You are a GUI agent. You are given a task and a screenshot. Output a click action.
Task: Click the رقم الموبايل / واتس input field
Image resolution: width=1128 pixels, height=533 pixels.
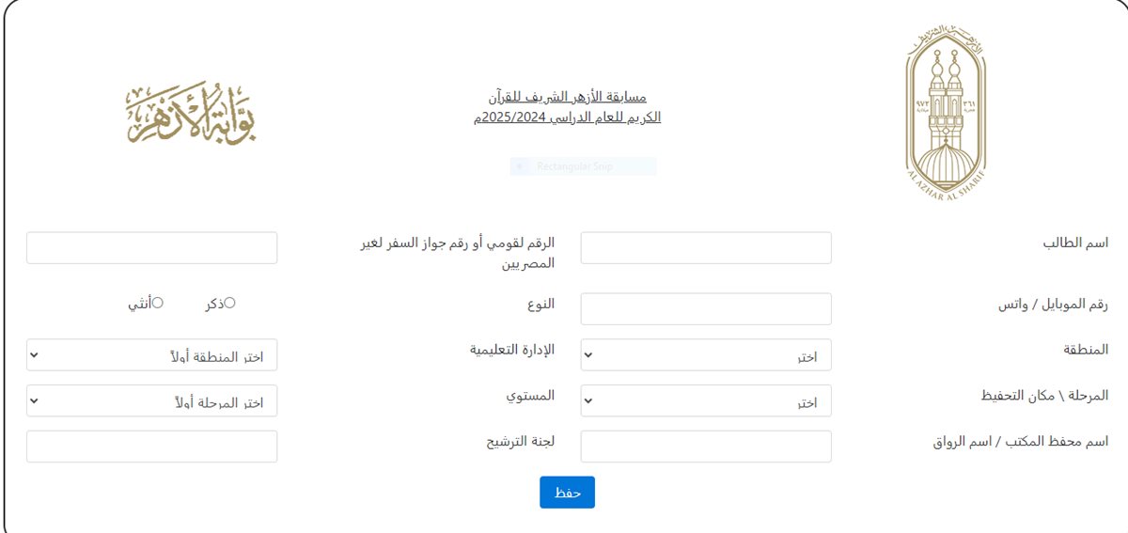706,308
